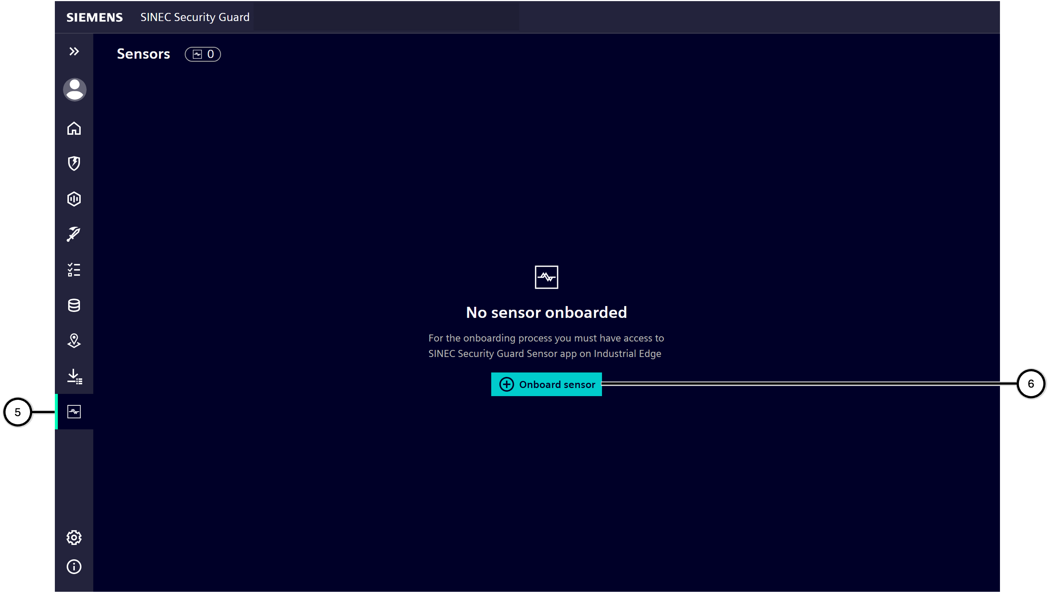The height and width of the screenshot is (594, 1050).
Task: Click the large sensor icon above heading
Action: (546, 277)
